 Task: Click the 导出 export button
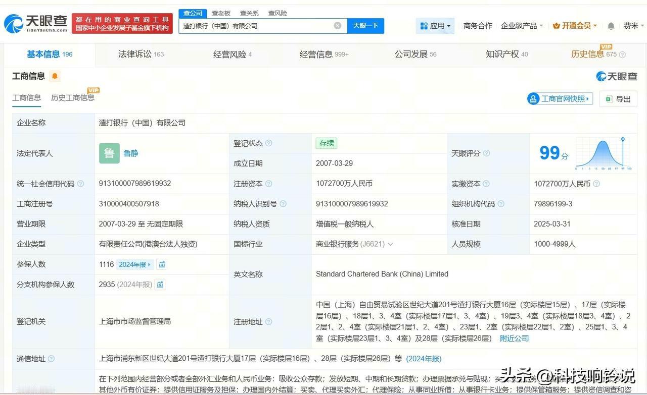(x=618, y=99)
